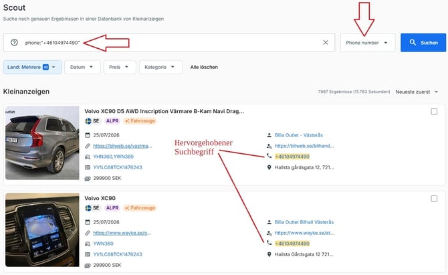Click VIN card icon in first listing

click(88, 167)
